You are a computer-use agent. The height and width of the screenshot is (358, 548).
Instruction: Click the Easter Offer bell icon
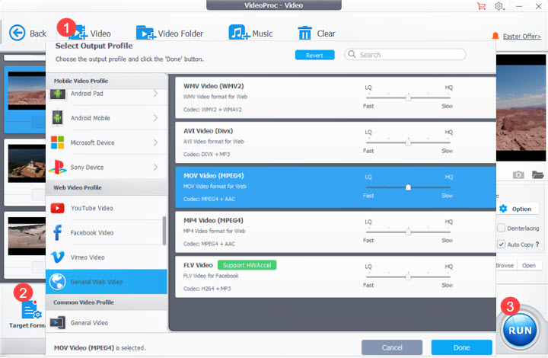pos(495,36)
